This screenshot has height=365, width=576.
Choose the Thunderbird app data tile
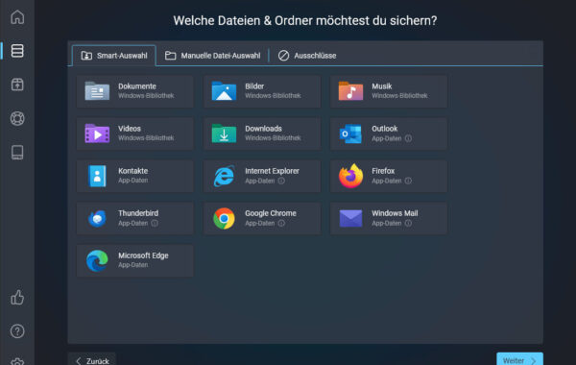[x=134, y=218]
